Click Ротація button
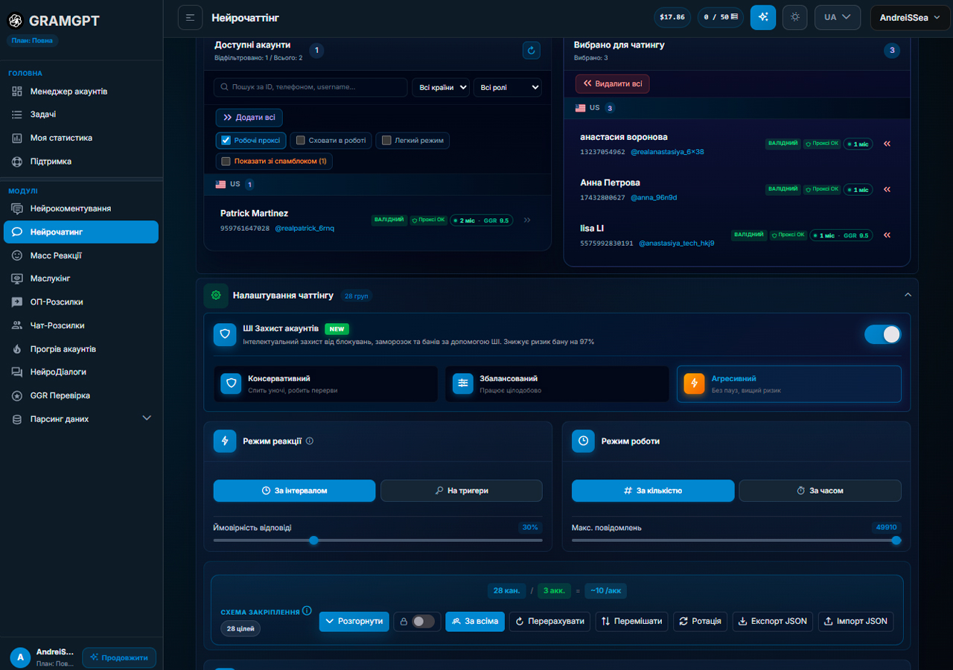The width and height of the screenshot is (953, 670). (x=701, y=621)
